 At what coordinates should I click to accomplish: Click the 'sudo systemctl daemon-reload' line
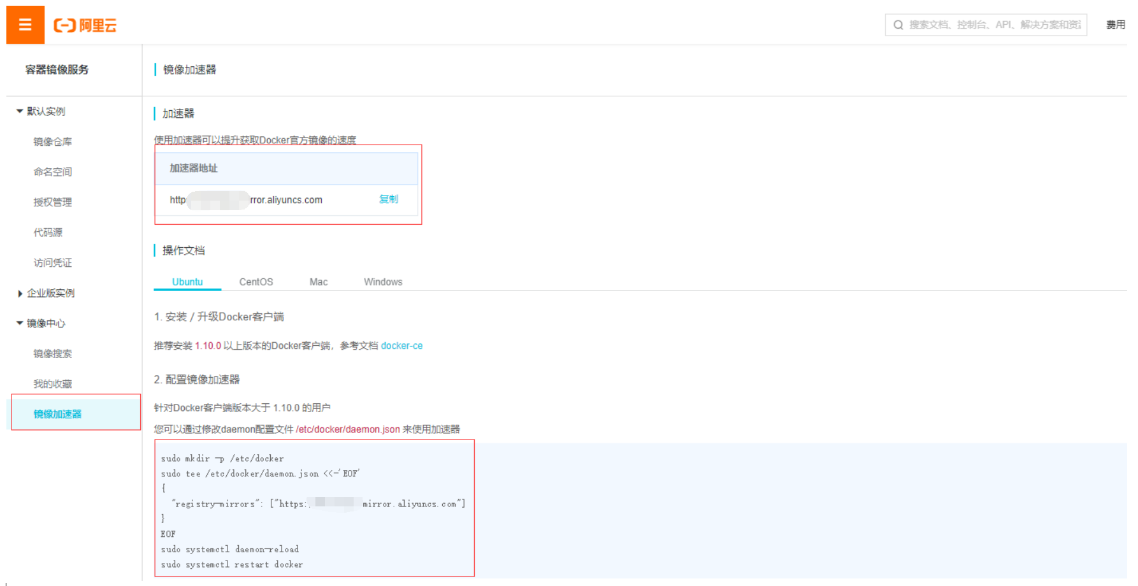tap(229, 549)
